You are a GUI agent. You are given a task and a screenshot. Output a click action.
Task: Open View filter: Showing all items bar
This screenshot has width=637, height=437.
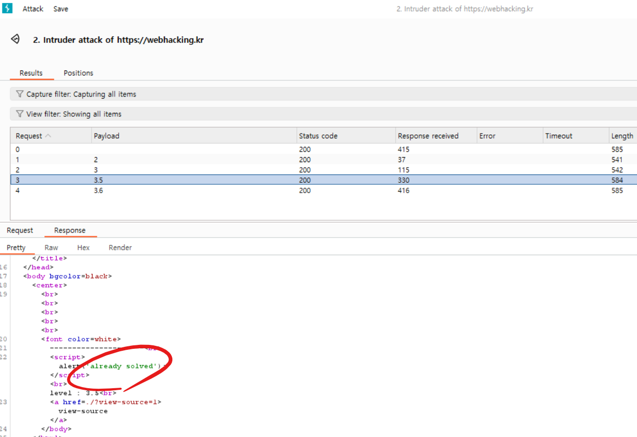323,113
